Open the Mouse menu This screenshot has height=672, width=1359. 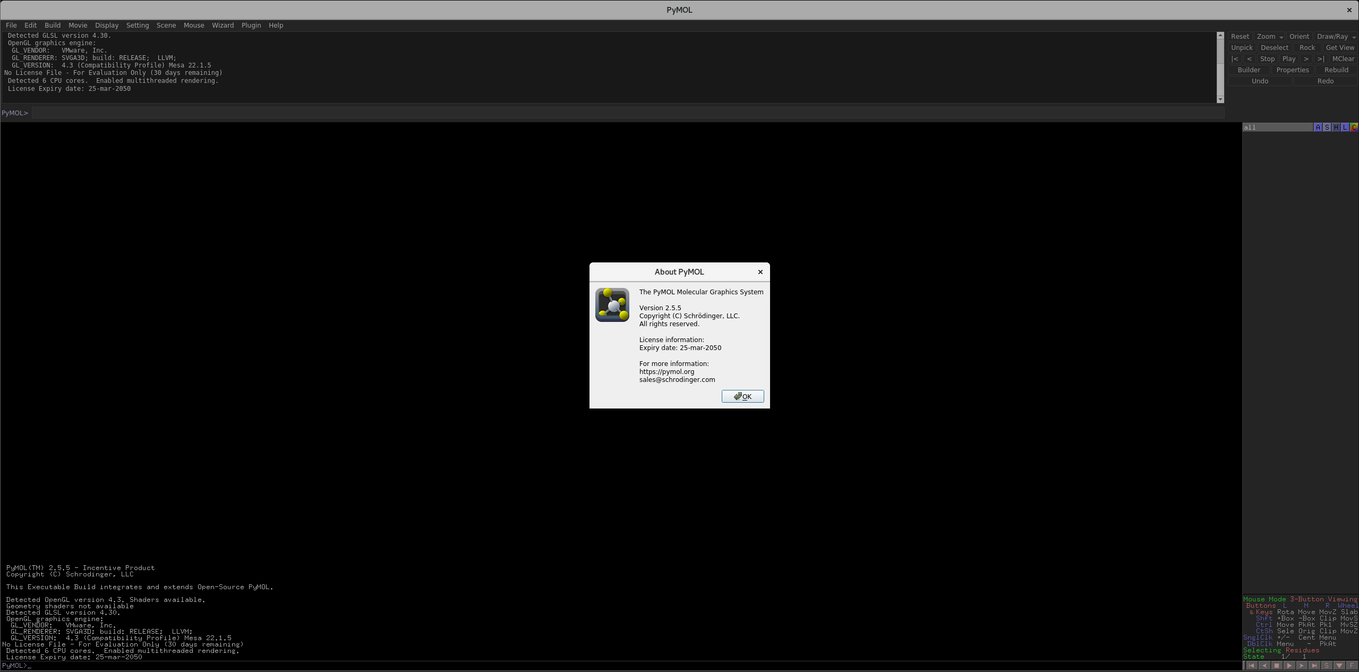click(x=194, y=25)
